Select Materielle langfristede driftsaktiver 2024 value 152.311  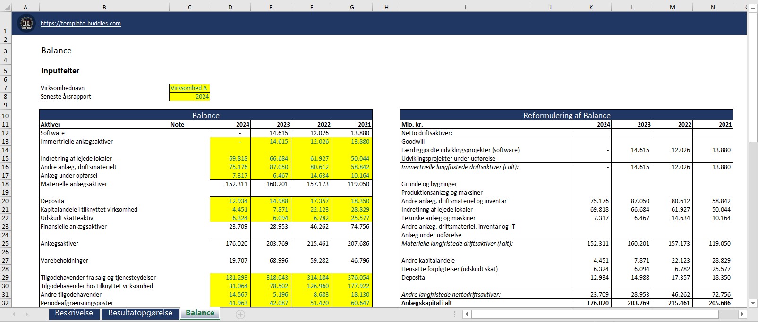[591, 244]
